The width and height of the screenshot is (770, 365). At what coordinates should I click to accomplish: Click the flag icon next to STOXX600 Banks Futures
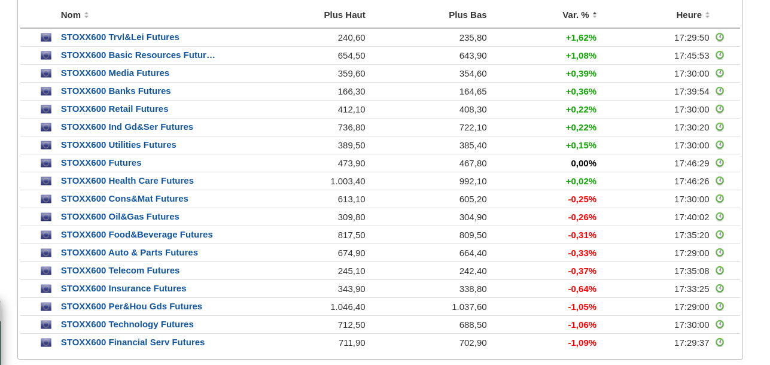coord(46,91)
